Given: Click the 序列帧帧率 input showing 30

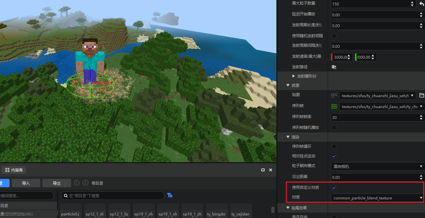Looking at the screenshot, I should click(378, 117).
